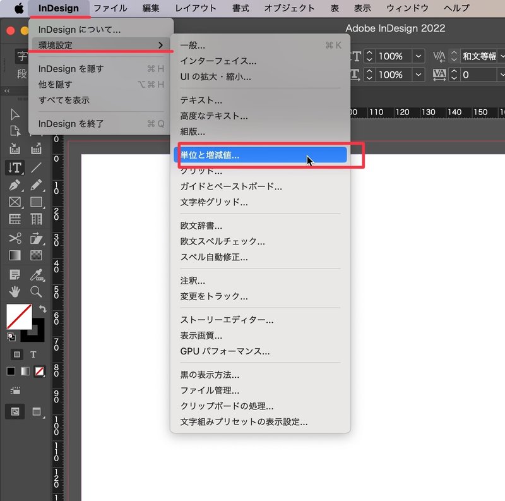Click the vertical scale 100% field
Screen dimensions: 505x501
tap(393, 56)
